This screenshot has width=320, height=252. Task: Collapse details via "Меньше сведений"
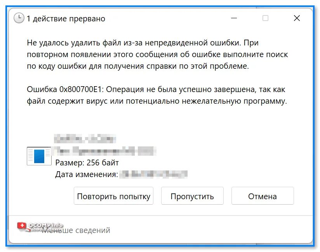click(x=76, y=230)
